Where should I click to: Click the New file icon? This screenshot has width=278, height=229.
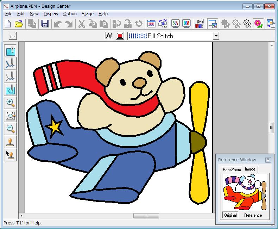point(8,24)
